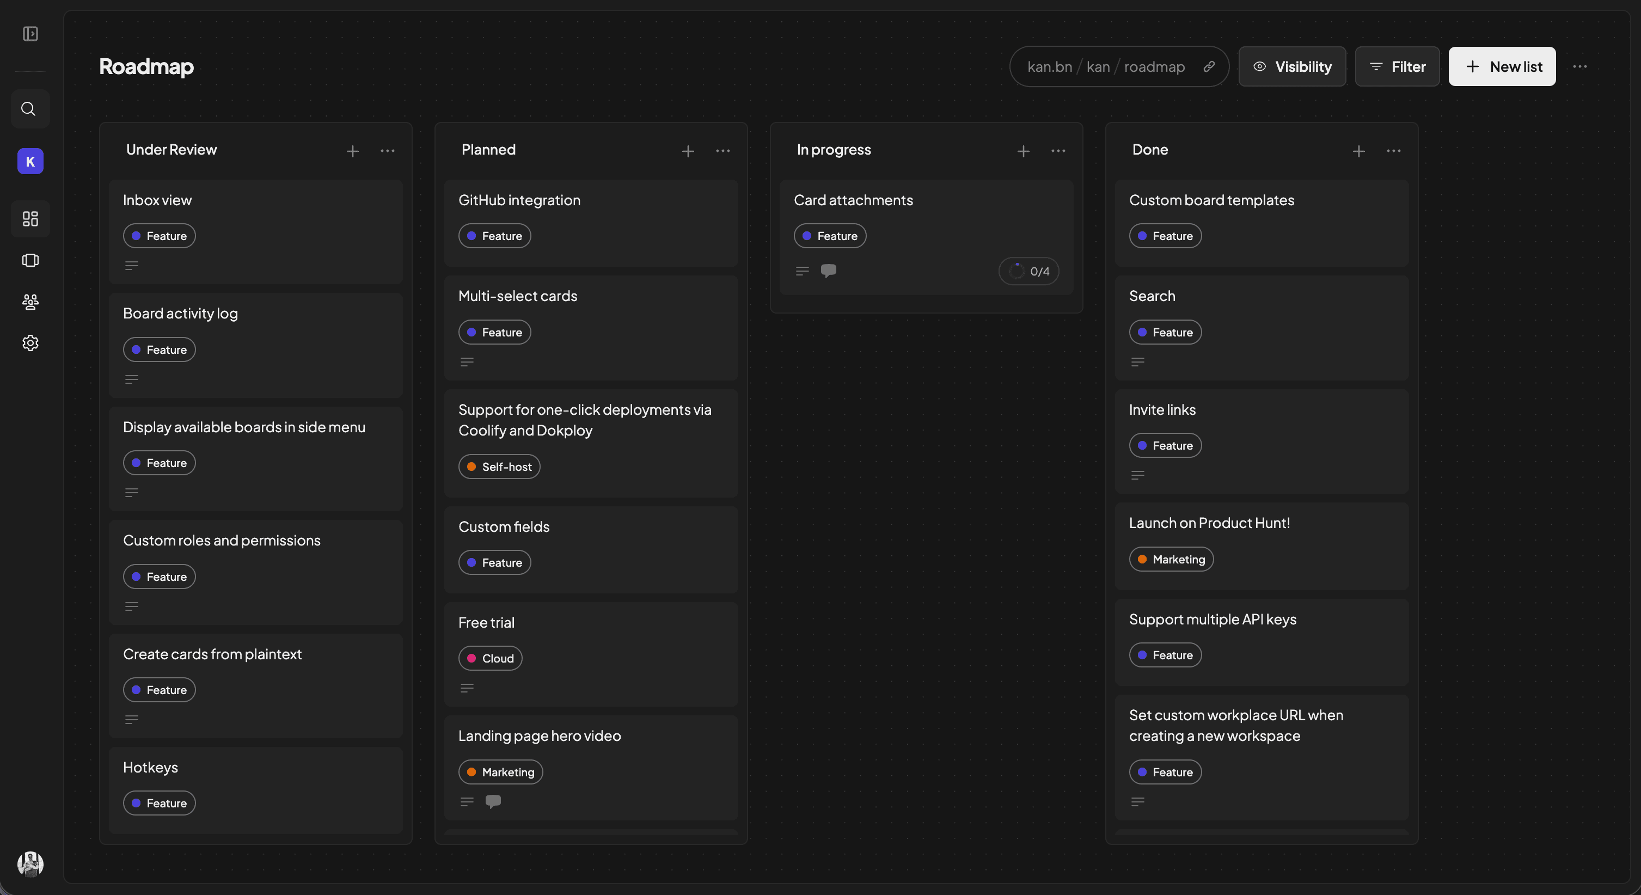
Task: Open the Done list options menu
Action: pos(1393,151)
